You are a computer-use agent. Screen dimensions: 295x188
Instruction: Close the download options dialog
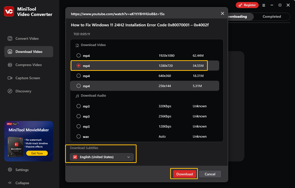[x=222, y=13]
